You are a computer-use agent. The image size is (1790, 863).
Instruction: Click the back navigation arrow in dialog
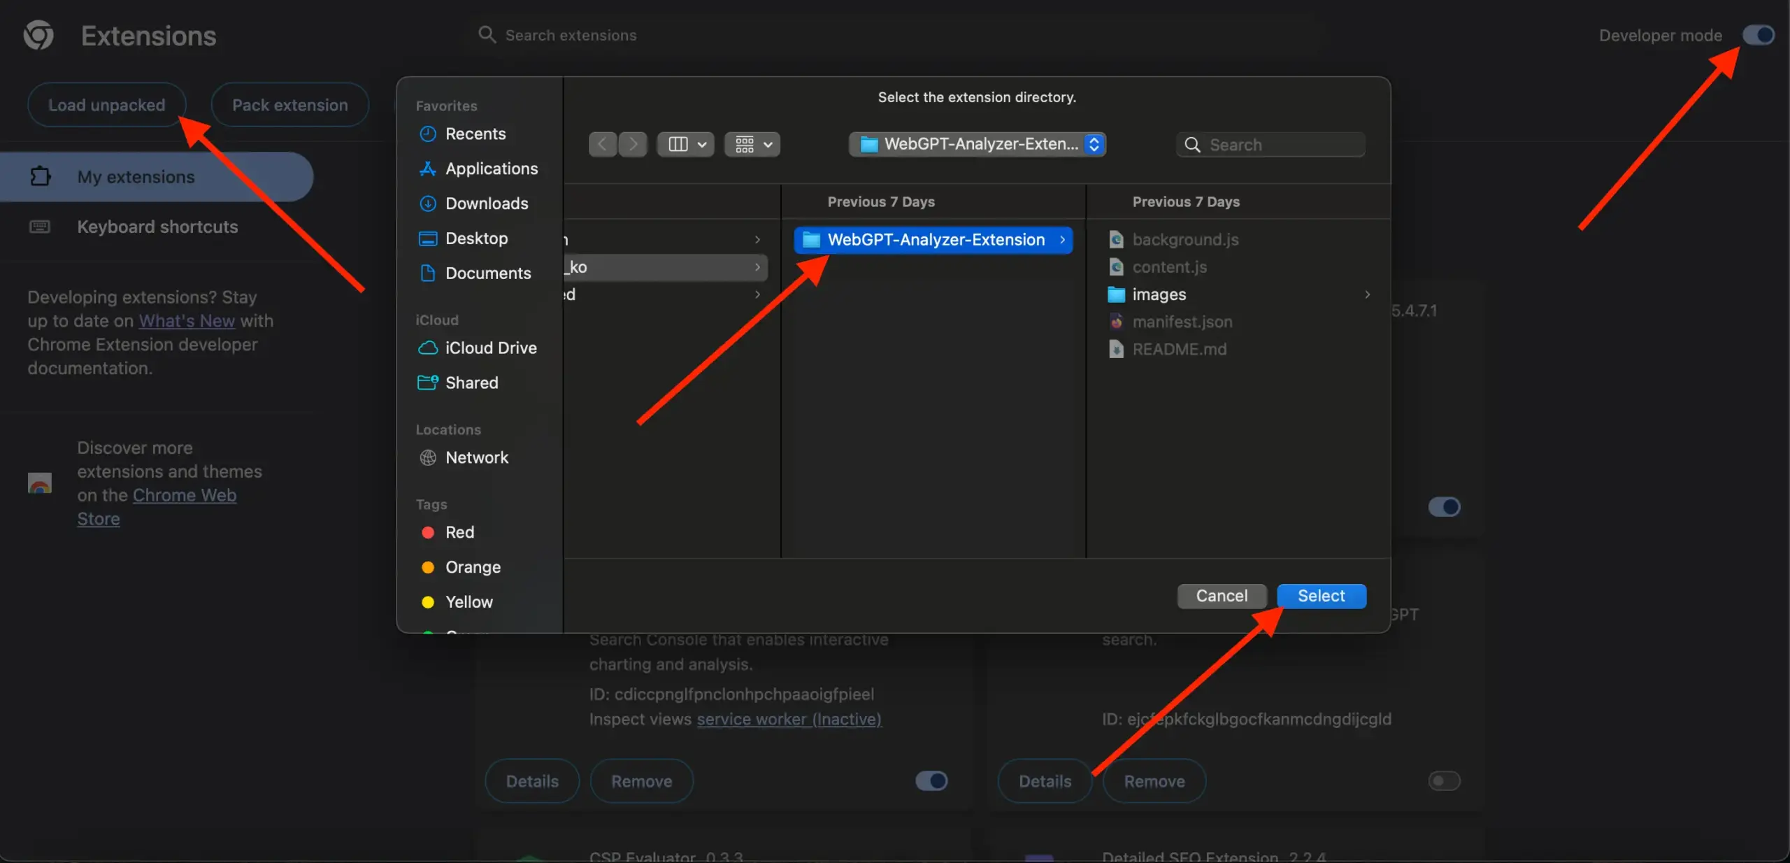[603, 144]
